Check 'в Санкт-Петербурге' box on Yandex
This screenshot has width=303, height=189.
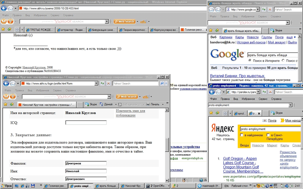(x=268, y=135)
